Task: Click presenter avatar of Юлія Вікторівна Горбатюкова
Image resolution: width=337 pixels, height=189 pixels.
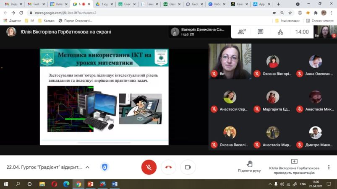Action: (11, 32)
